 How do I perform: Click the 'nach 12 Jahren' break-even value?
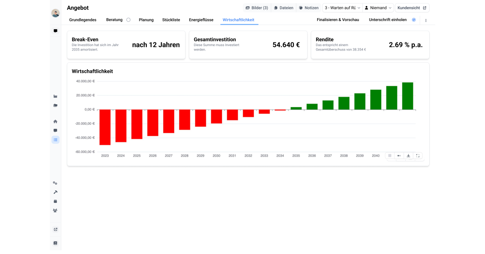[156, 45]
